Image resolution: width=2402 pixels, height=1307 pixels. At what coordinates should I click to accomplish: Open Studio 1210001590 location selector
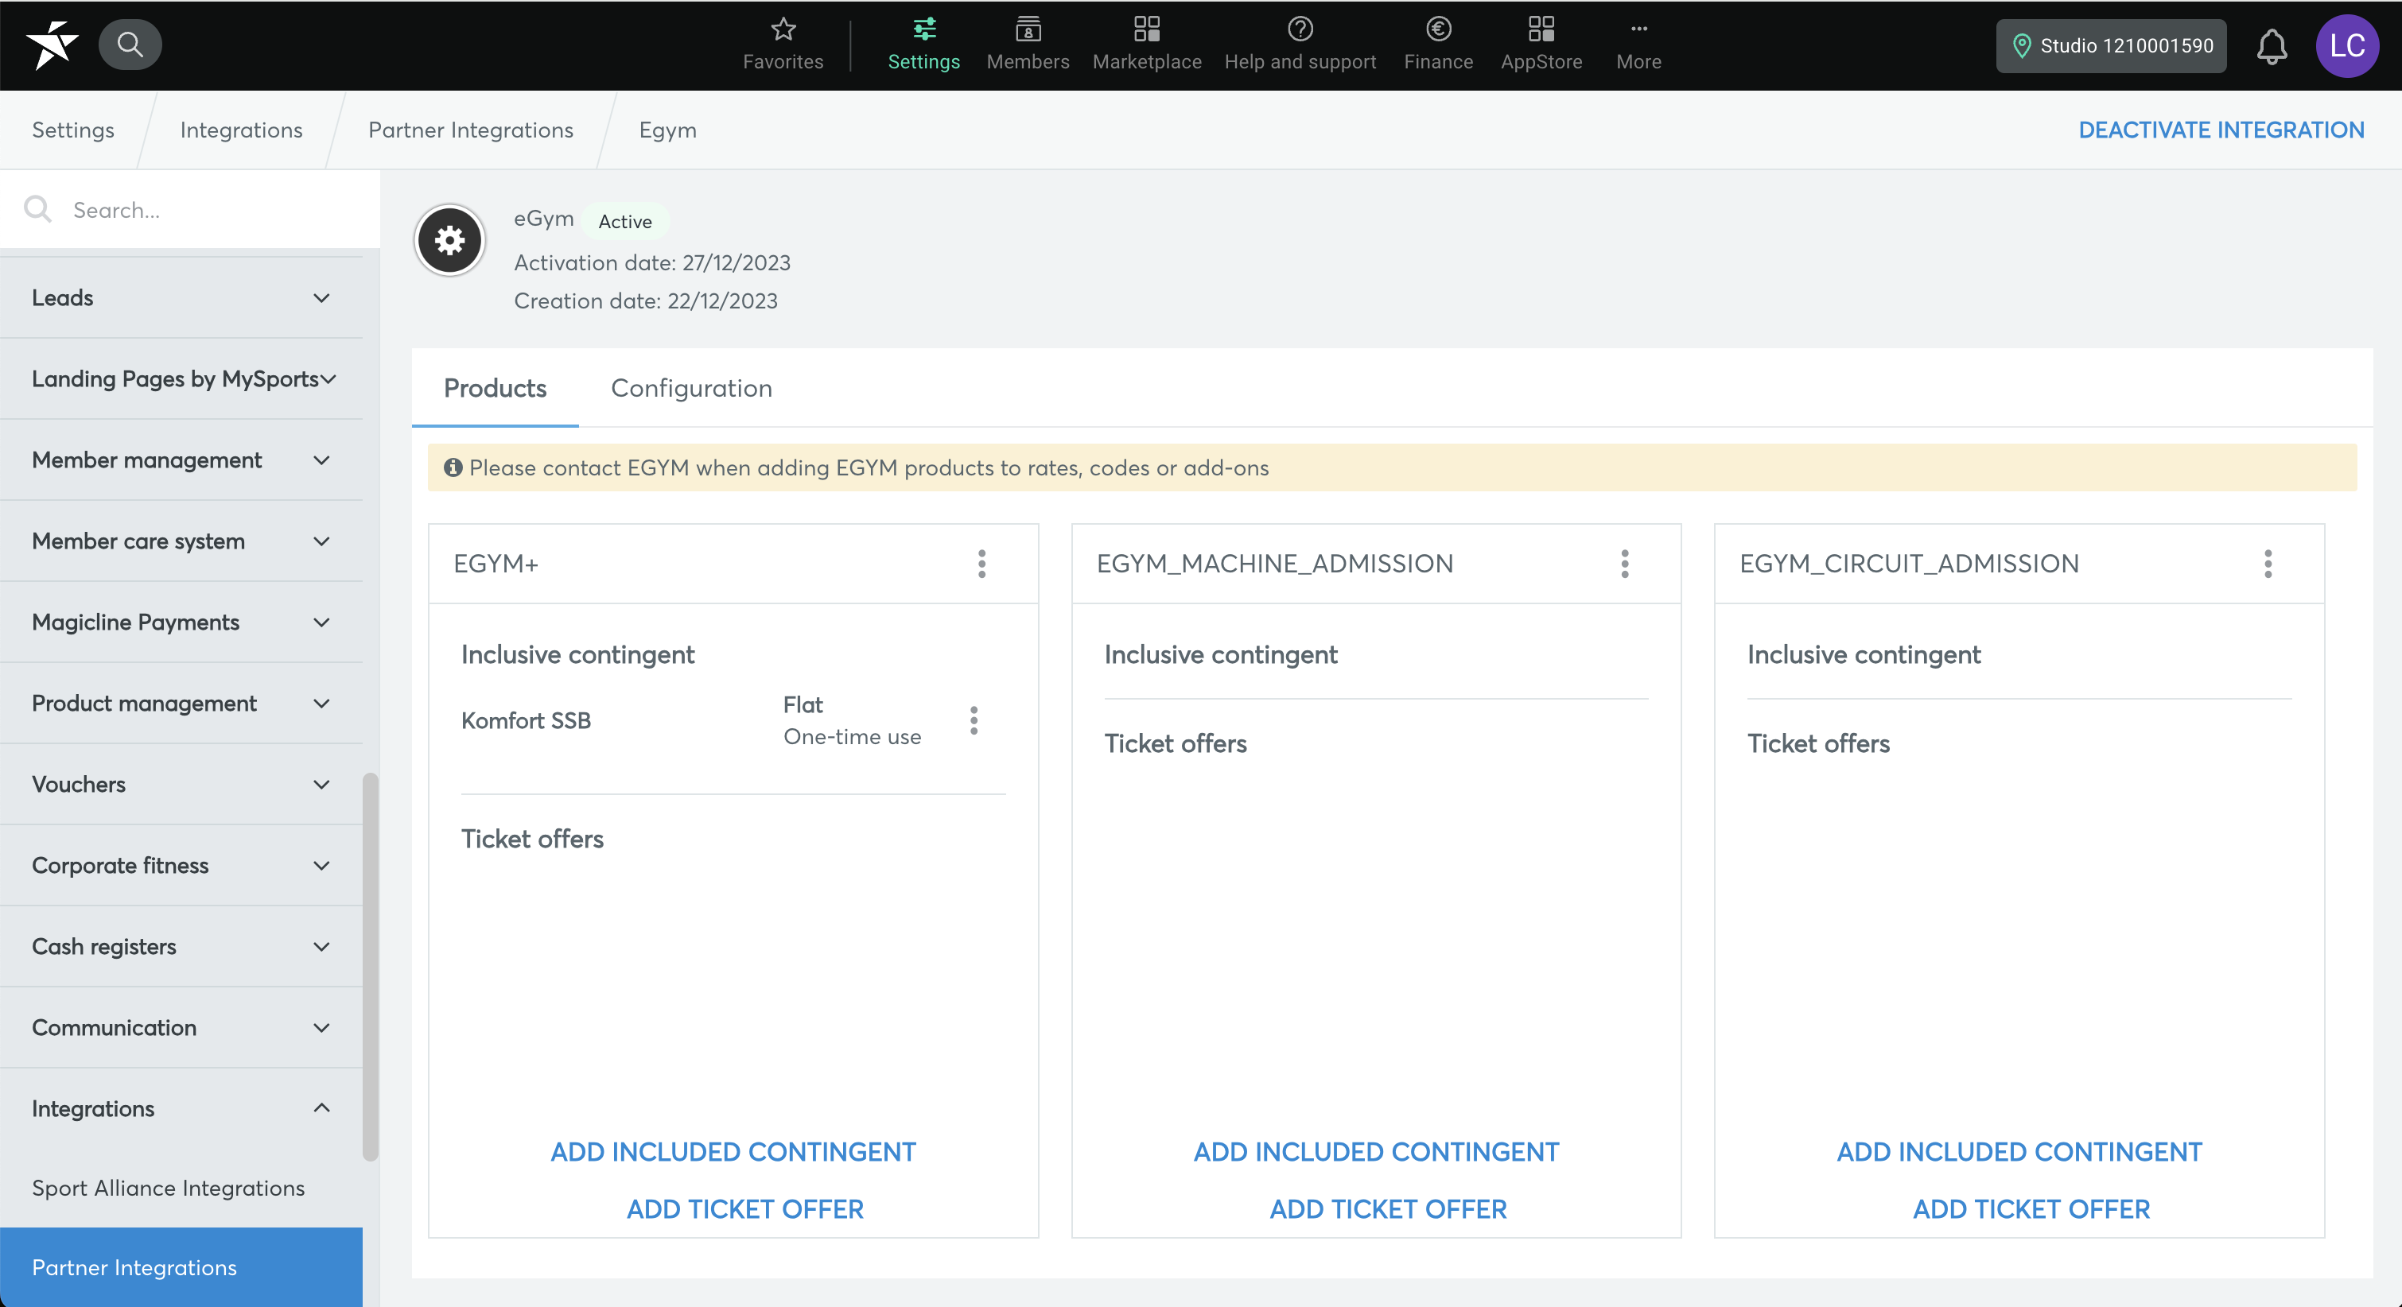click(x=2111, y=45)
